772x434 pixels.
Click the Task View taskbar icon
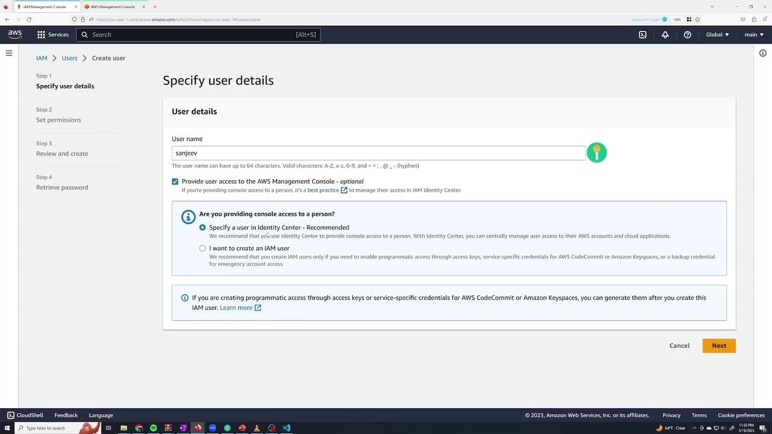(109, 428)
